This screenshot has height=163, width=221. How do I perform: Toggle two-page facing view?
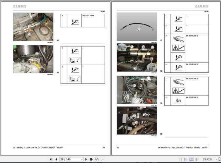point(191,159)
